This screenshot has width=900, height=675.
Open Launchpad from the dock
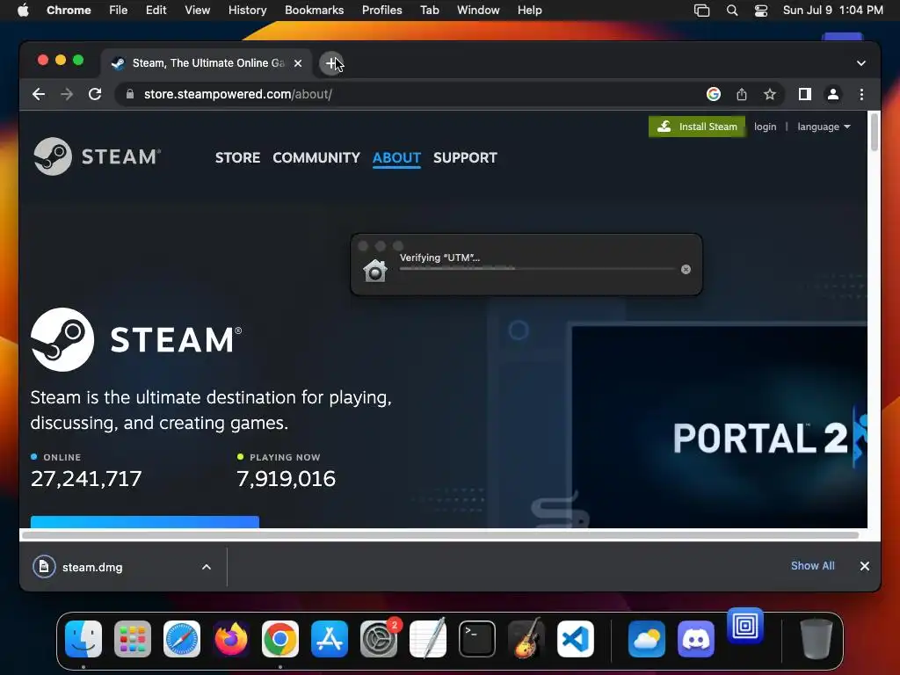tap(133, 639)
